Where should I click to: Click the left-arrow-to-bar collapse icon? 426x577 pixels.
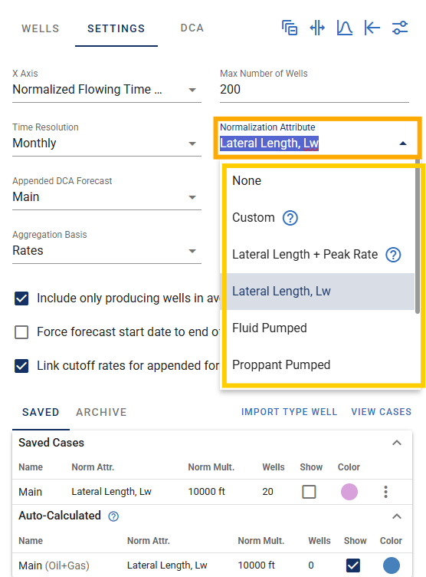(x=372, y=28)
